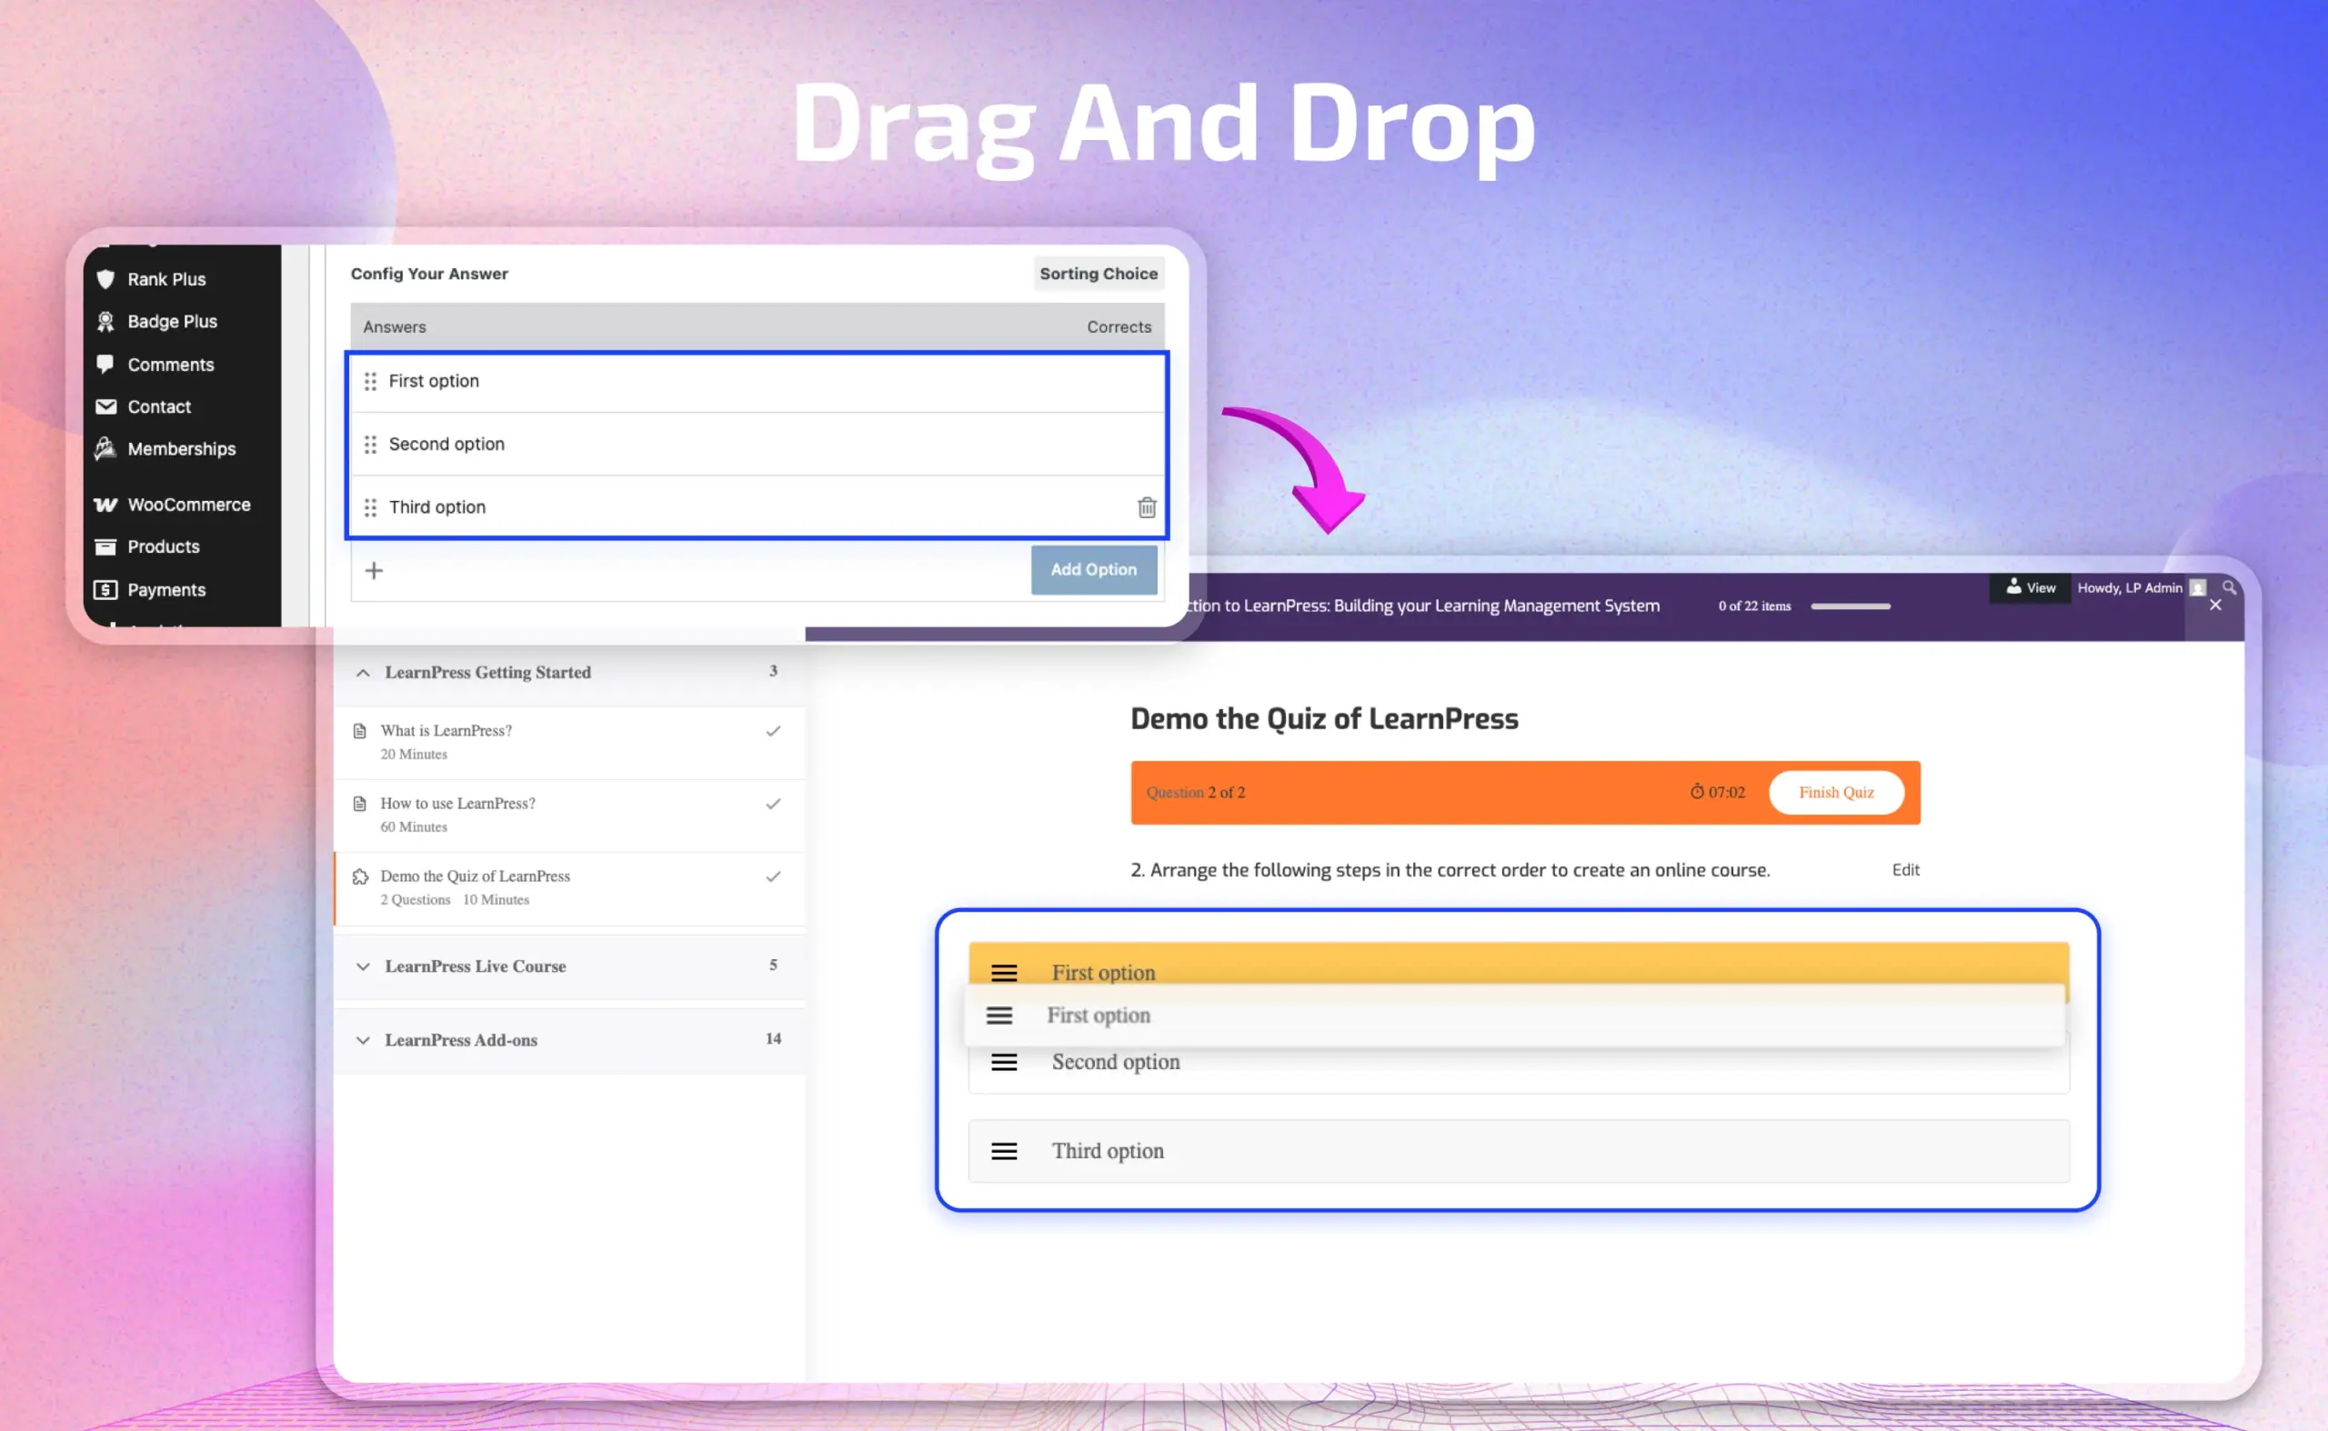Click completion checkmark for Demo the Quiz
2328x1431 pixels.
[x=774, y=876]
